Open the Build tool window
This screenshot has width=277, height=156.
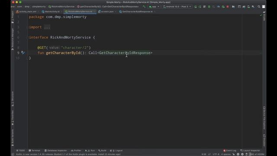(102, 150)
